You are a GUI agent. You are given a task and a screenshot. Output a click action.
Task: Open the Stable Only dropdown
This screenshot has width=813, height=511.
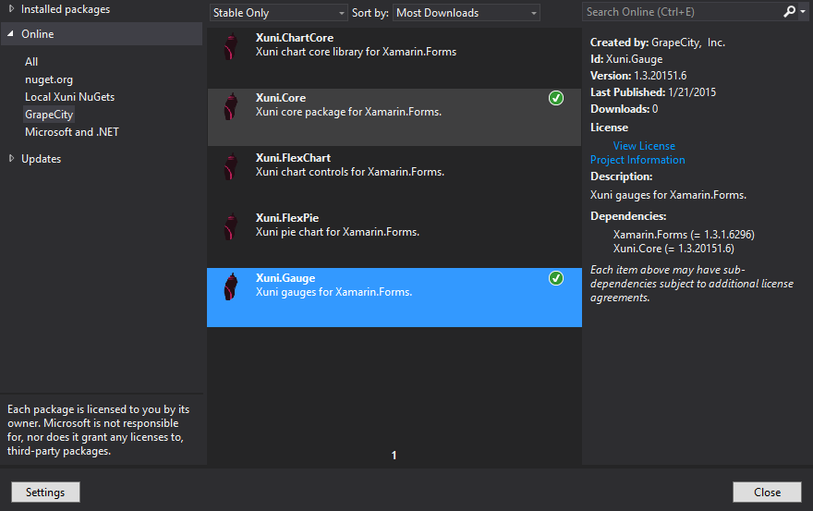(278, 13)
